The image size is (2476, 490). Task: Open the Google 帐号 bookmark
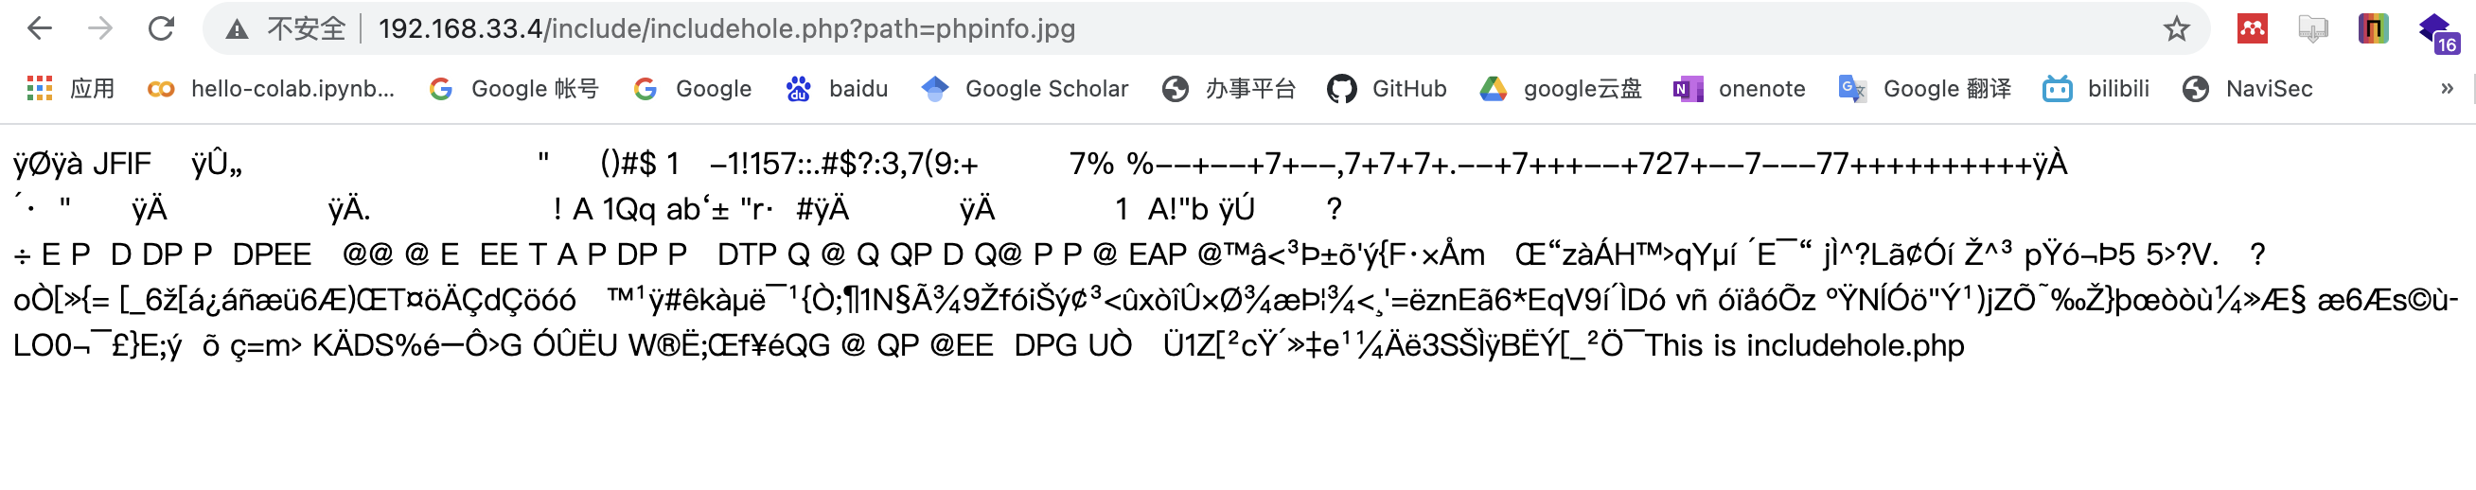514,89
